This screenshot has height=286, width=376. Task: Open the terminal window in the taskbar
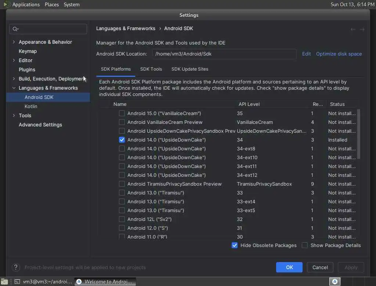43,282
